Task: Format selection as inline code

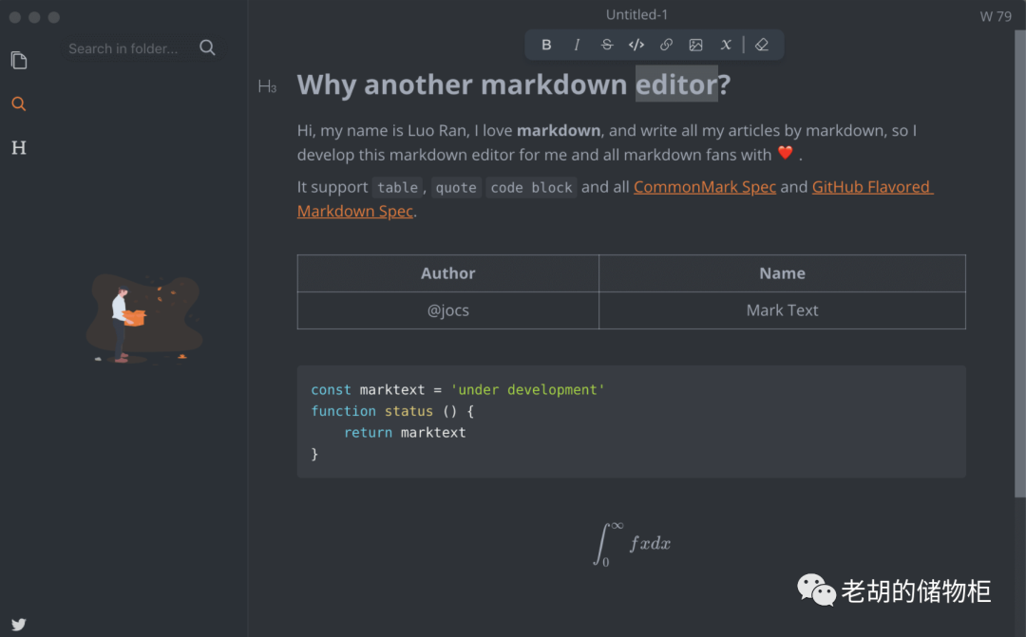Action: [636, 46]
